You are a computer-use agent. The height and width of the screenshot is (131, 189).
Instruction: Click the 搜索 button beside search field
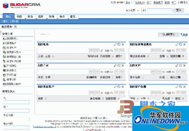[x=179, y=10]
